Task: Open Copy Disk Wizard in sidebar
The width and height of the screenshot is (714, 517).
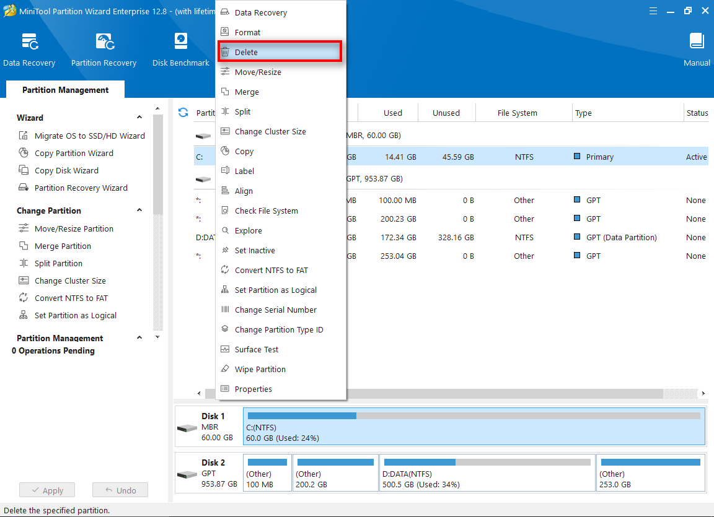Action: pyautogui.click(x=66, y=170)
